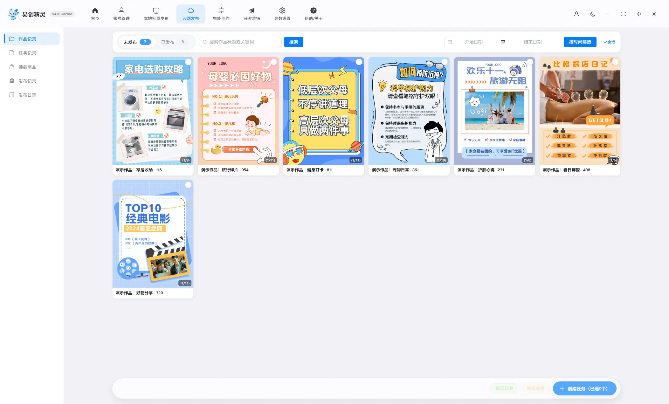Click title 演示作品：春日穿搭 · 498
The height and width of the screenshot is (404, 669).
click(566, 170)
